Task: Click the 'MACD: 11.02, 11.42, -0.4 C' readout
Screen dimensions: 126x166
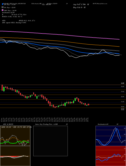Action: (12, 17)
